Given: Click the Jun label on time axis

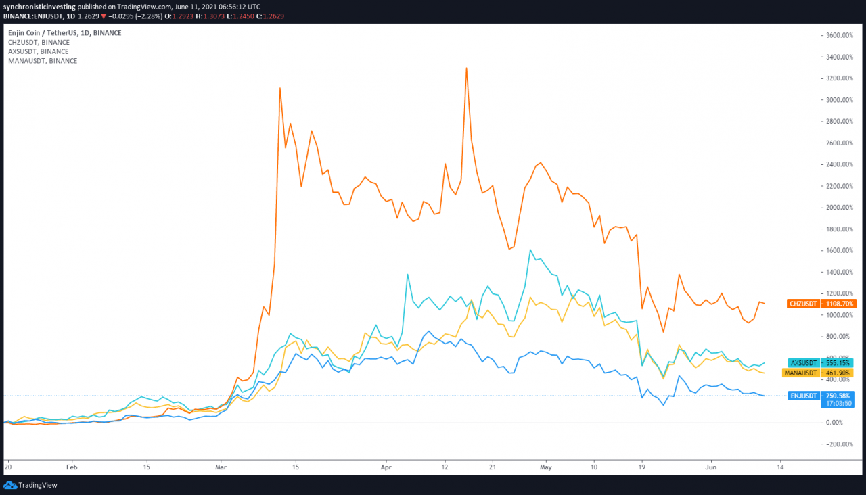Looking at the screenshot, I should coord(710,467).
